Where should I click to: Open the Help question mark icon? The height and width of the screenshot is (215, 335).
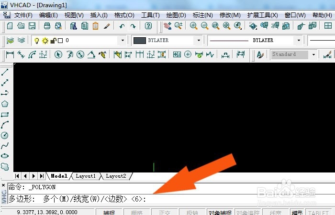coord(148,26)
